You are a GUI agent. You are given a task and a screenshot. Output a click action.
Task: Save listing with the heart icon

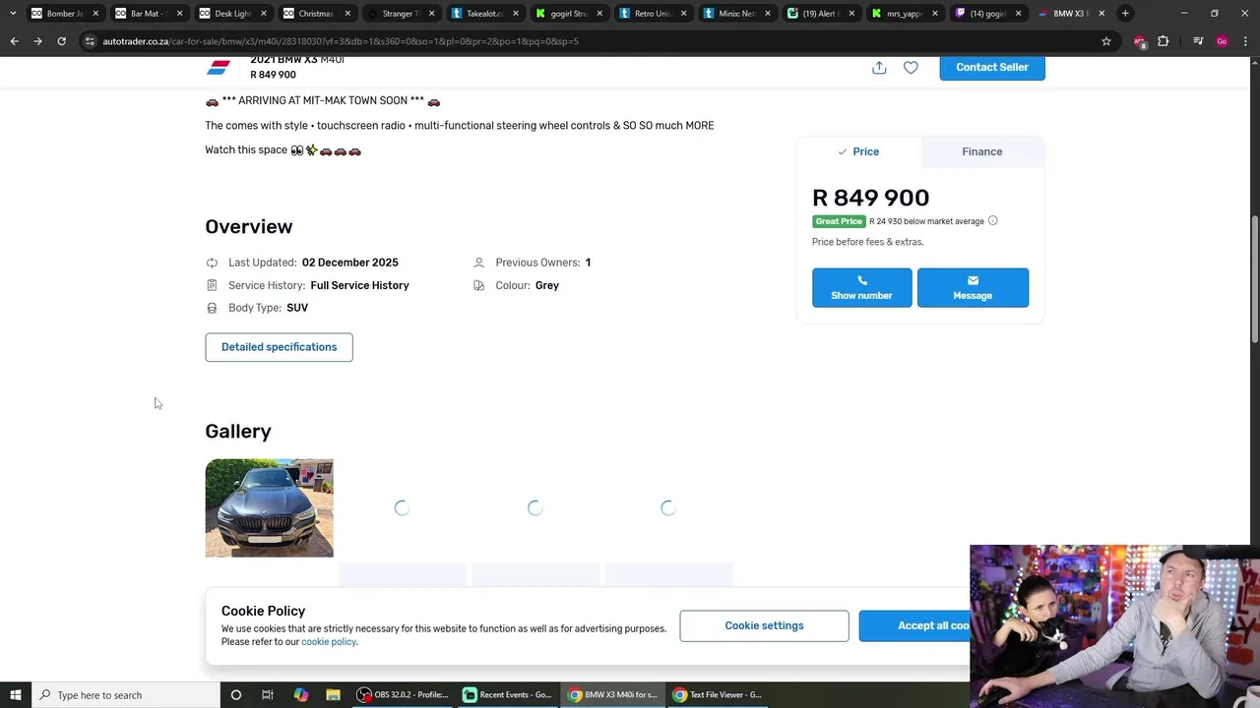(x=911, y=68)
